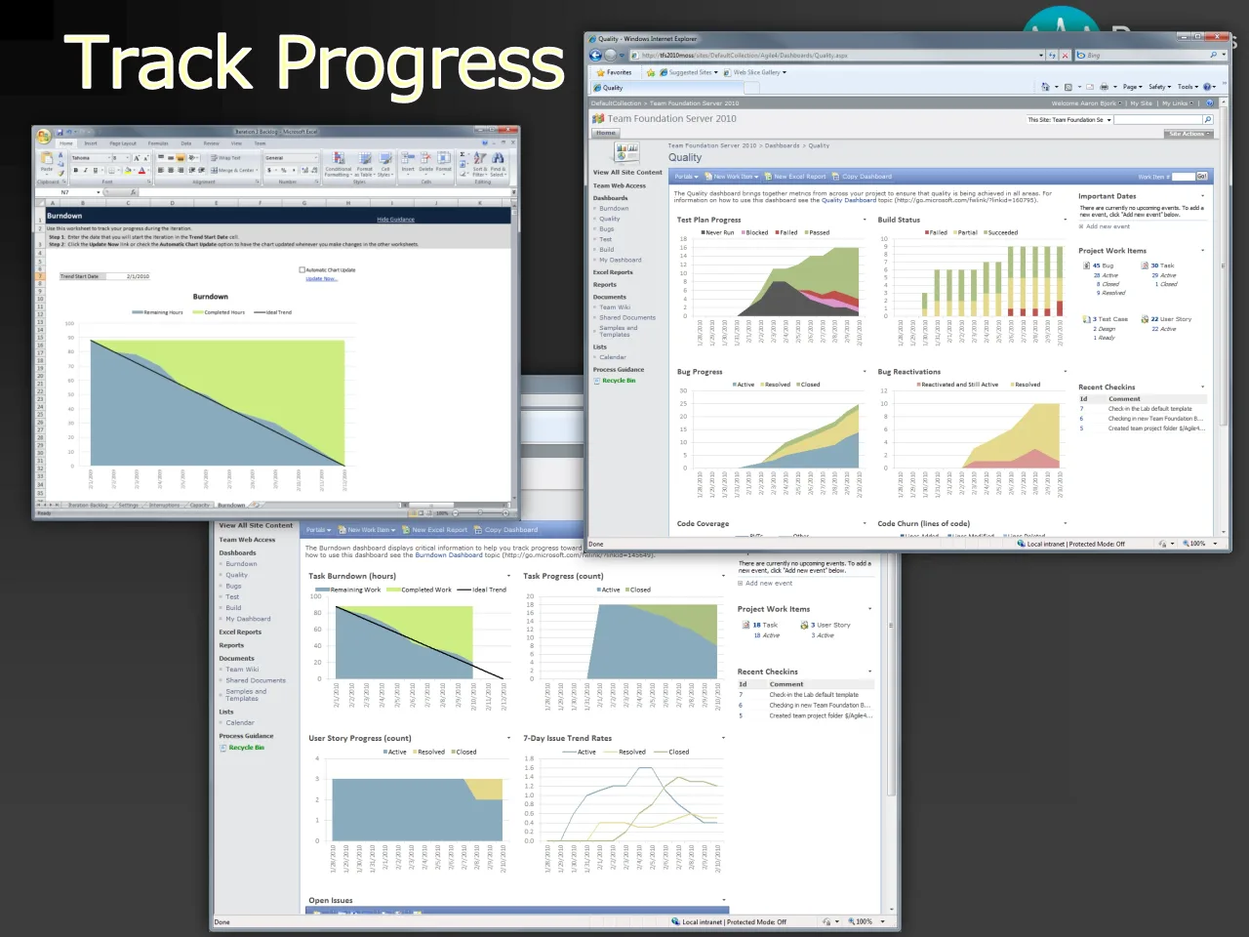Image resolution: width=1249 pixels, height=937 pixels.
Task: Click the Bing search box in Internet Explorer
Action: pos(1144,55)
